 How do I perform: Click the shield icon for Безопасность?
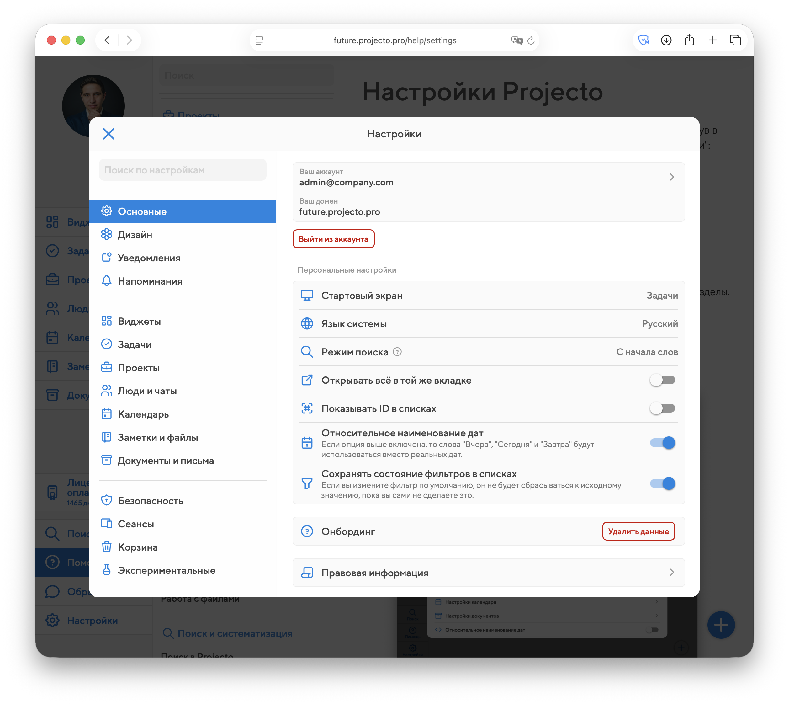pyautogui.click(x=106, y=500)
